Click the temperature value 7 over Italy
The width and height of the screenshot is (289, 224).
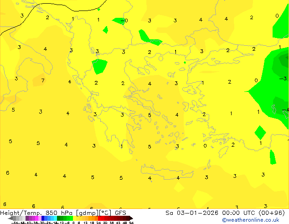click(43, 80)
